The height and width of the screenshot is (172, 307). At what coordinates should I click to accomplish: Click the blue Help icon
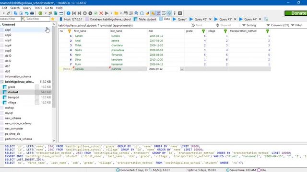pyautogui.click(x=68, y=13)
